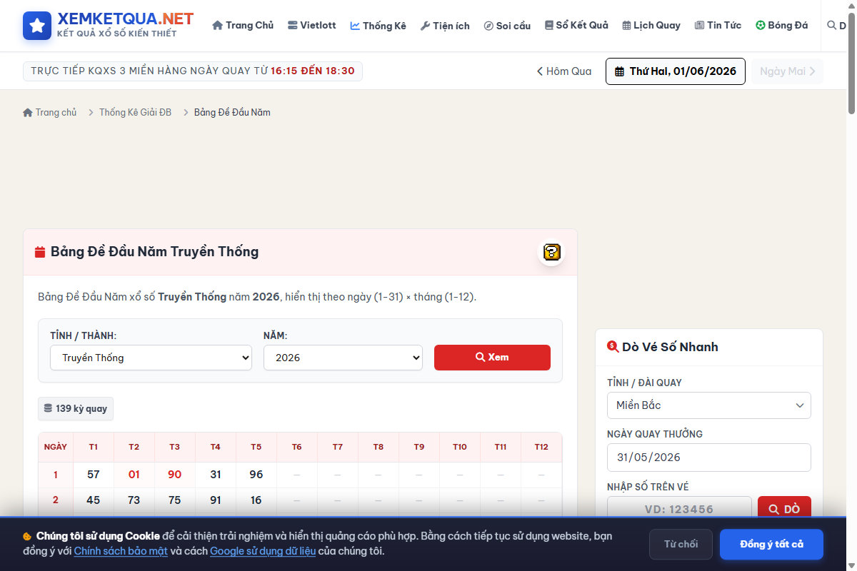Viewport: 857px width, 571px height.
Task: Open the date picker Thứ Hai, 01/06/2026
Action: [x=676, y=71]
